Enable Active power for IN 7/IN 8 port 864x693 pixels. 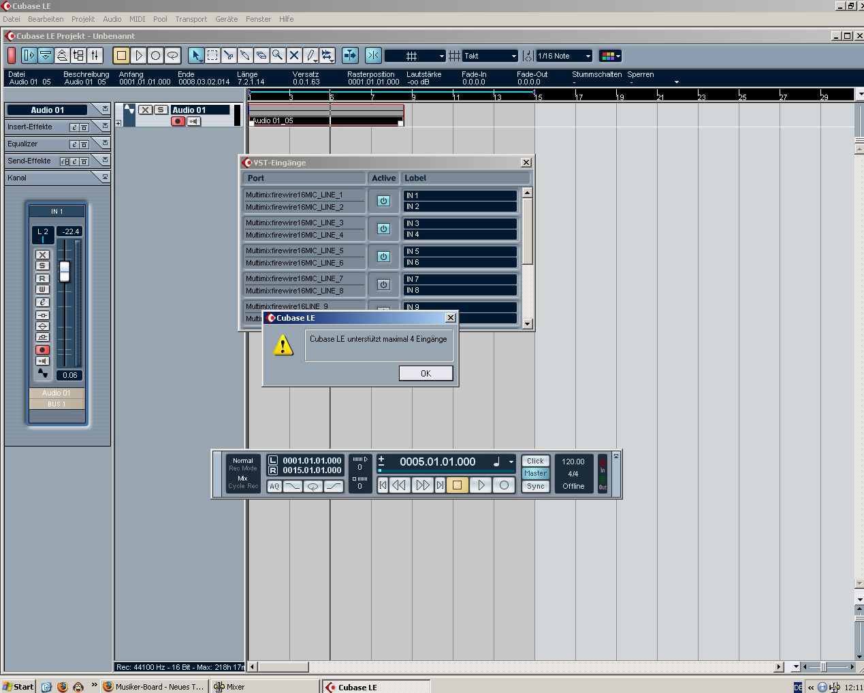[x=383, y=285]
